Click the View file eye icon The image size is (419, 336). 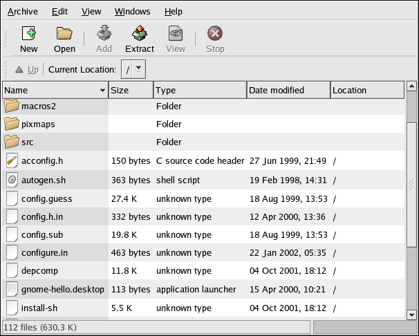pyautogui.click(x=176, y=34)
